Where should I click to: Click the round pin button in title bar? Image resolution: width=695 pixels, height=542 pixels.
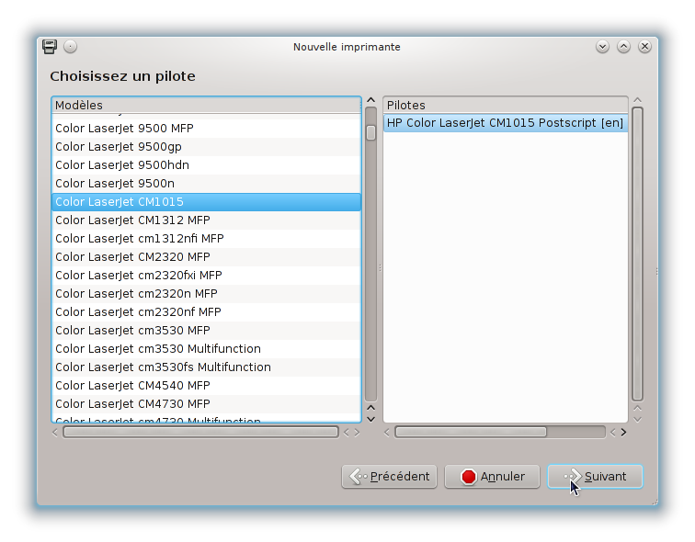(70, 47)
